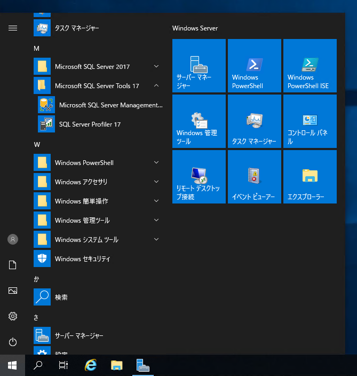Image resolution: width=357 pixels, height=376 pixels.
Task: Open the イベント ビューアー tile
Action: point(254,177)
